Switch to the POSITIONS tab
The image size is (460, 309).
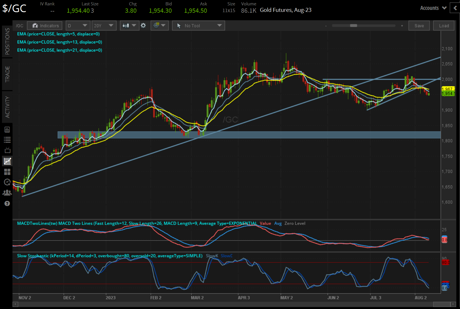tap(7, 41)
